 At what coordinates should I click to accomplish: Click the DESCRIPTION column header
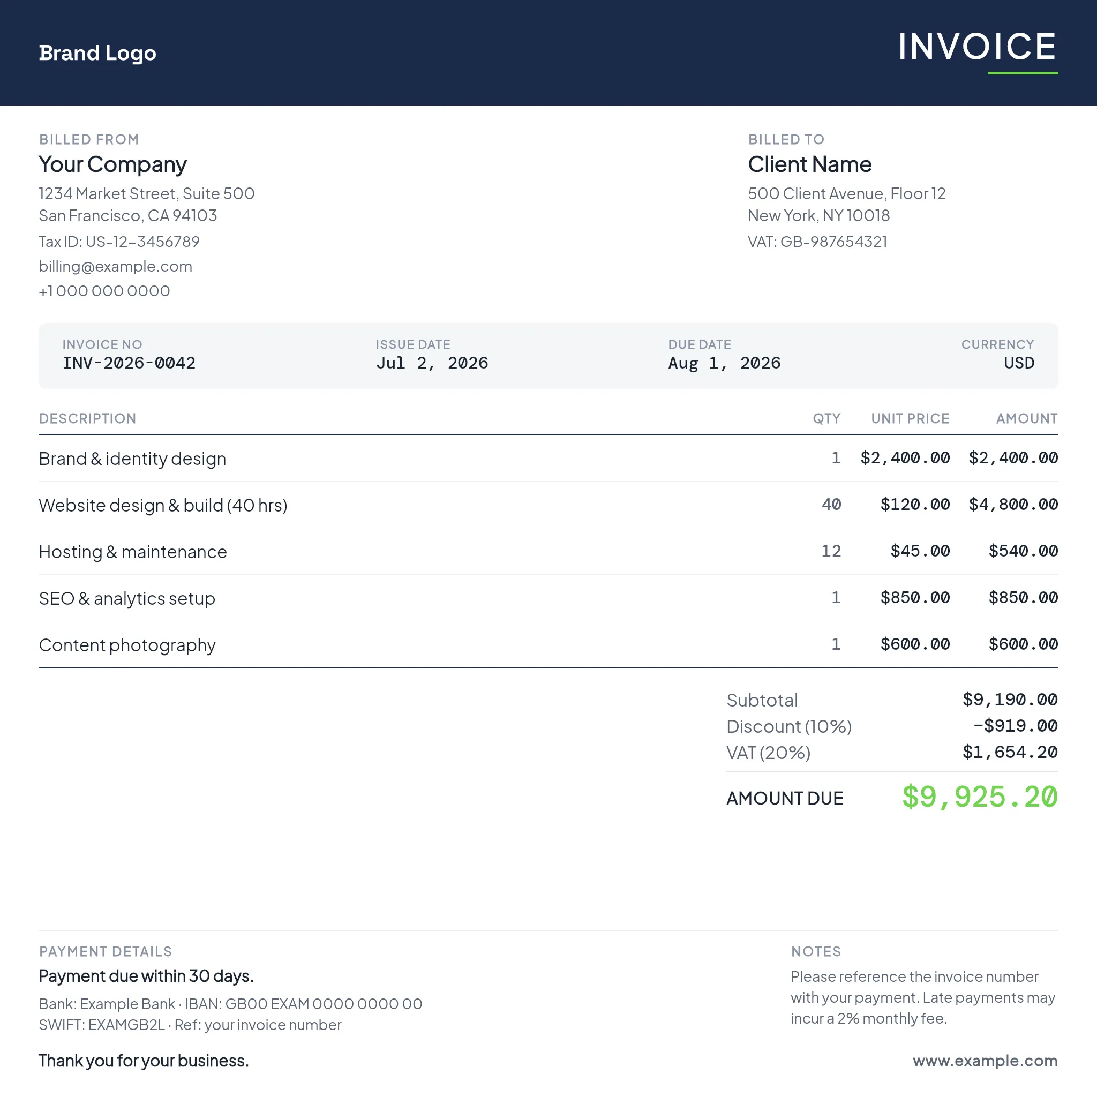(x=87, y=418)
